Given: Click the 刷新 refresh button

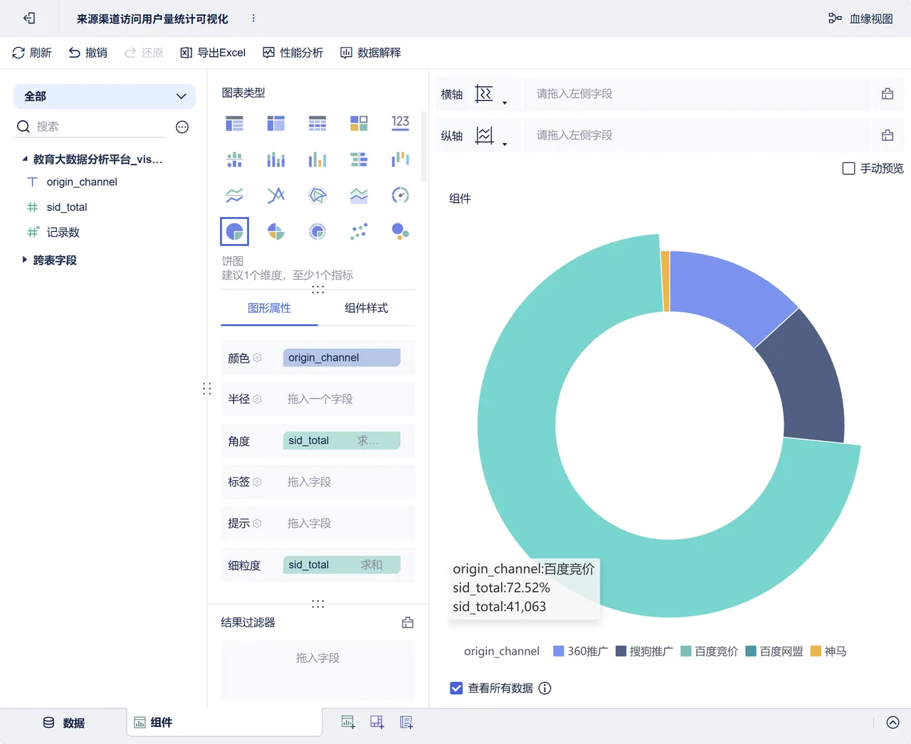Looking at the screenshot, I should (x=32, y=53).
